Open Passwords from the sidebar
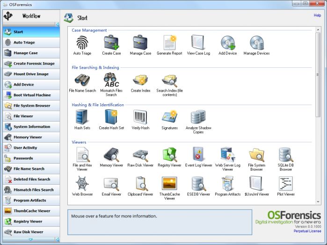 click(x=31, y=158)
